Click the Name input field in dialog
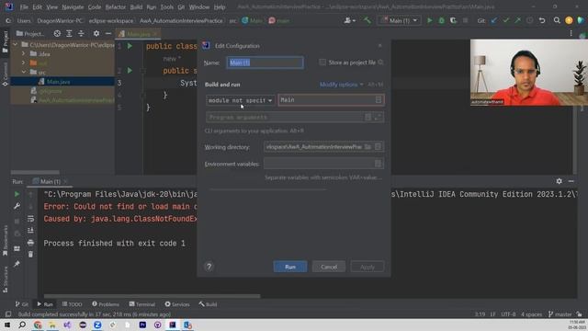 tap(266, 63)
